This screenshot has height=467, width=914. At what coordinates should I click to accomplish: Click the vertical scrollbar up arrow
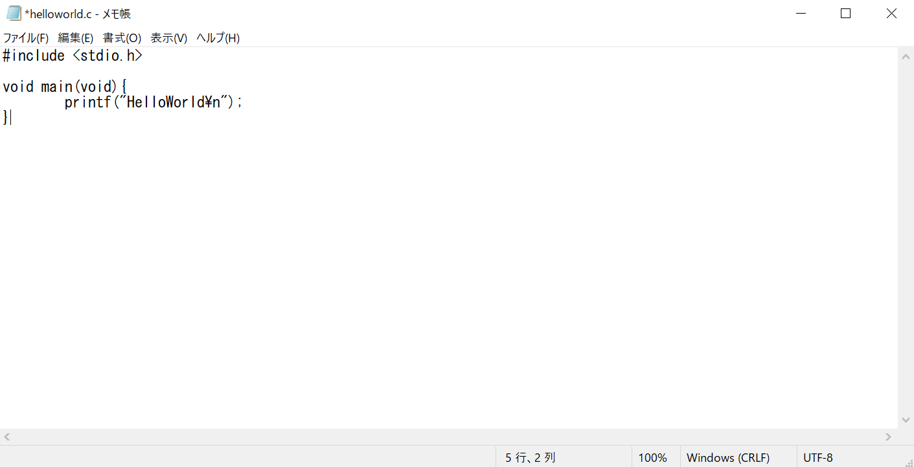click(x=906, y=56)
